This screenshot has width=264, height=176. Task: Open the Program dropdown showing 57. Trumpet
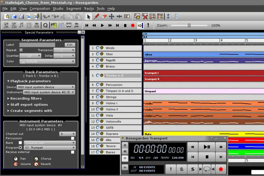click(49, 148)
